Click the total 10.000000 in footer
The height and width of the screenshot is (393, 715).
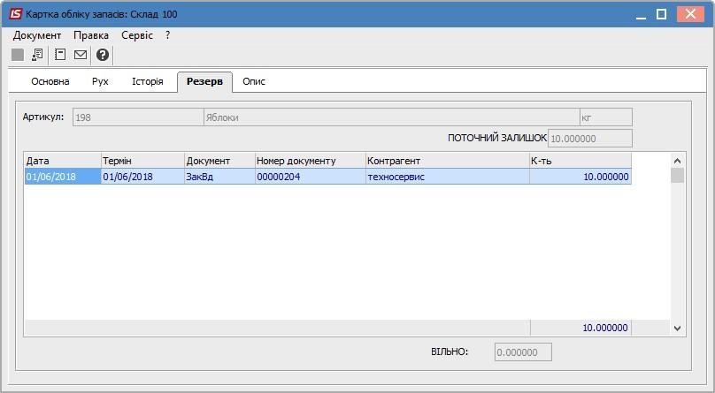580,328
